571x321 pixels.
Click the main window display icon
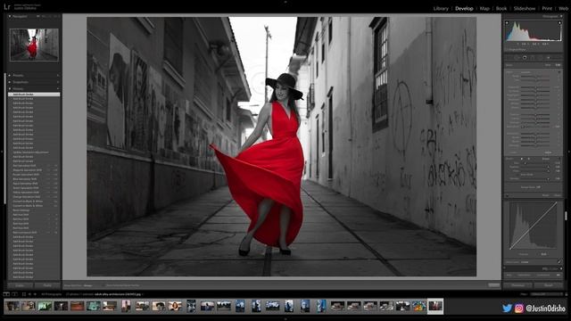click(6, 294)
